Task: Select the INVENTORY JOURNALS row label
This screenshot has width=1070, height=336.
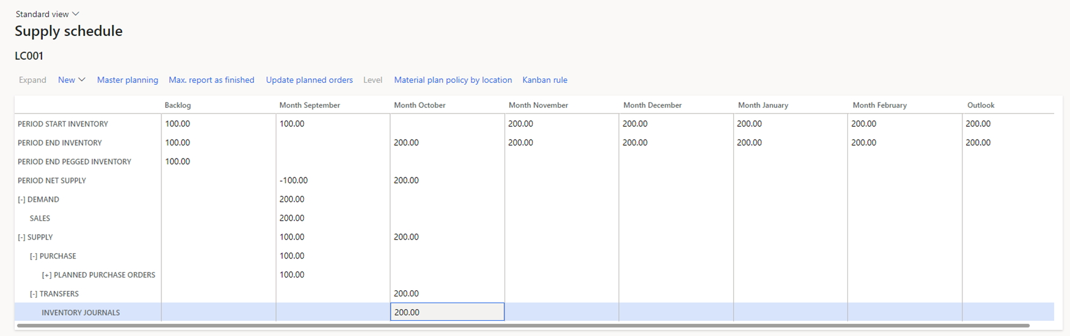Action: (81, 313)
